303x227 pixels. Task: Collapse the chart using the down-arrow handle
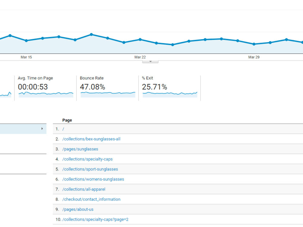pos(150,61)
